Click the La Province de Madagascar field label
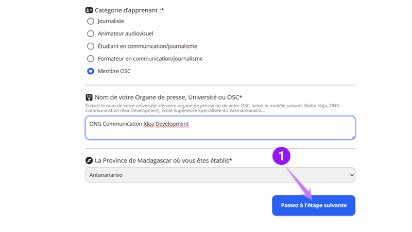412x232 pixels. click(163, 160)
